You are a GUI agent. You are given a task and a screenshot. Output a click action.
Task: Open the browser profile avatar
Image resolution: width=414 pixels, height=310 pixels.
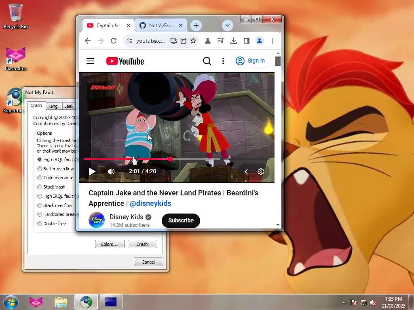[260, 41]
